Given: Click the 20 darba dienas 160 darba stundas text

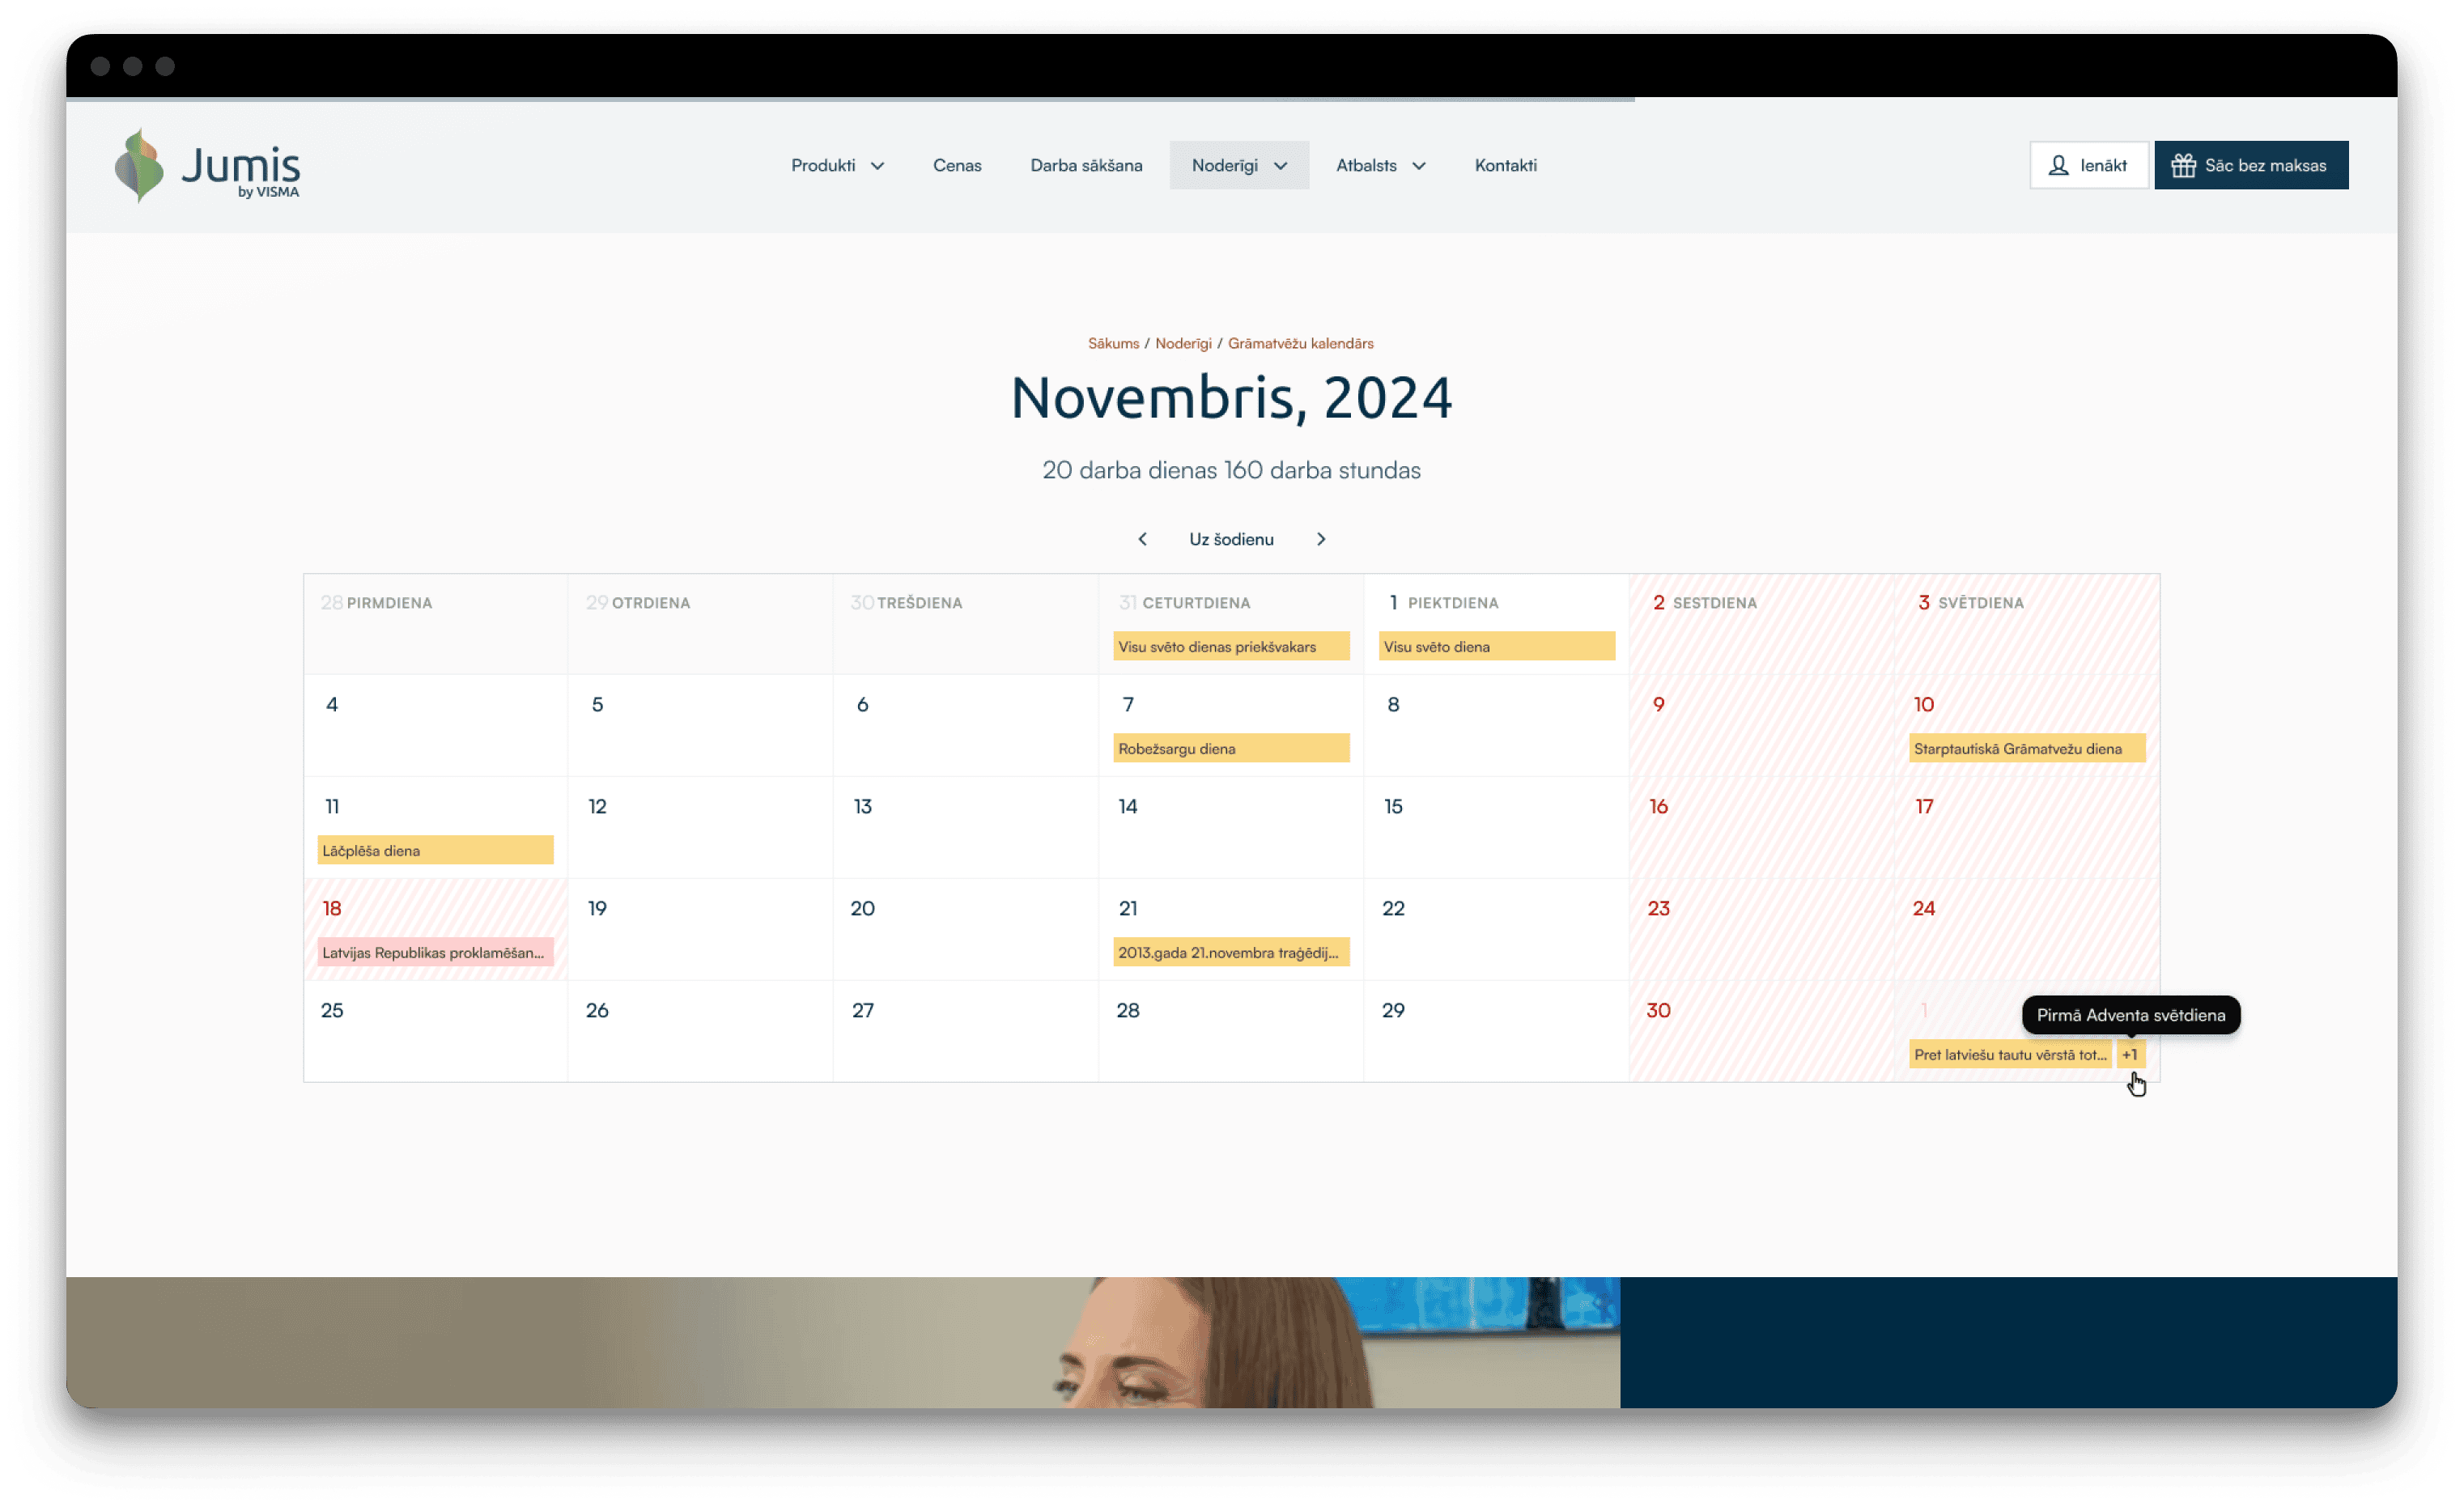Looking at the screenshot, I should coord(1231,470).
